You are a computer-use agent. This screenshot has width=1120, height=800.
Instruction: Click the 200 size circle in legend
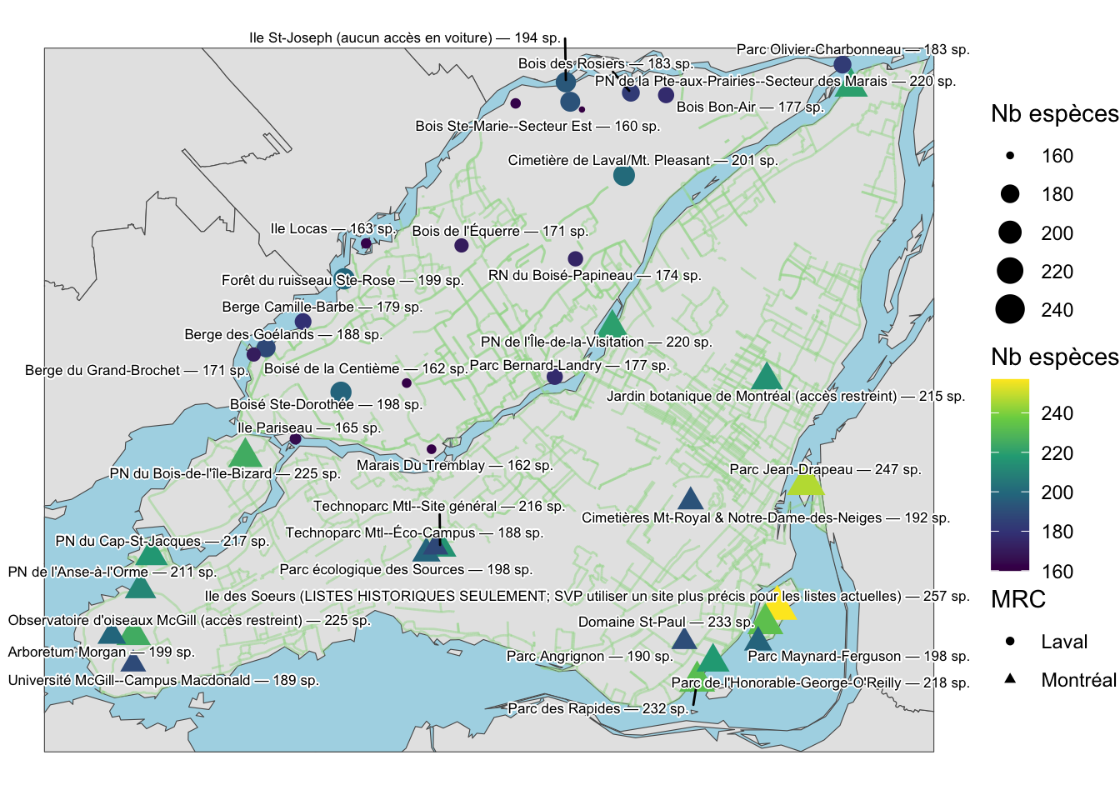point(1010,232)
